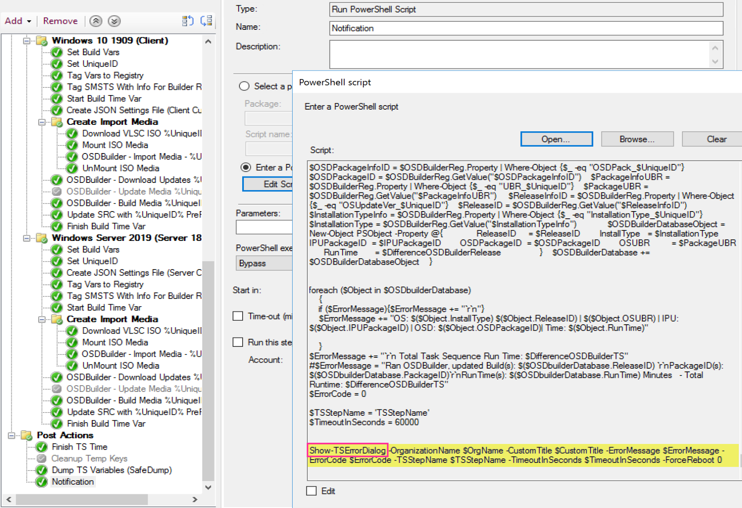Enable the Edit checkbox below the script

click(311, 491)
